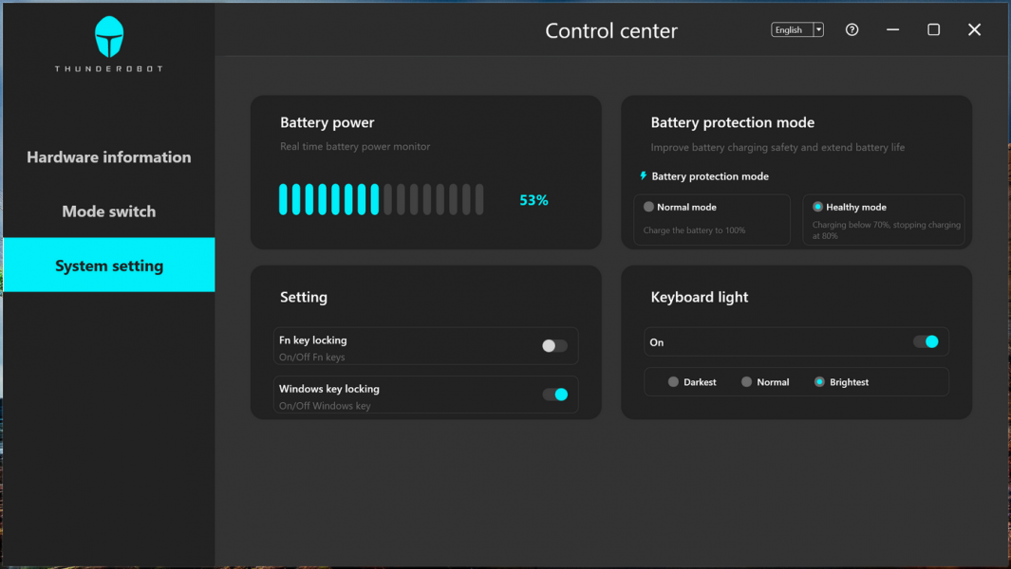Set keyboard light to Normal
Image resolution: width=1011 pixels, height=569 pixels.
[747, 382]
